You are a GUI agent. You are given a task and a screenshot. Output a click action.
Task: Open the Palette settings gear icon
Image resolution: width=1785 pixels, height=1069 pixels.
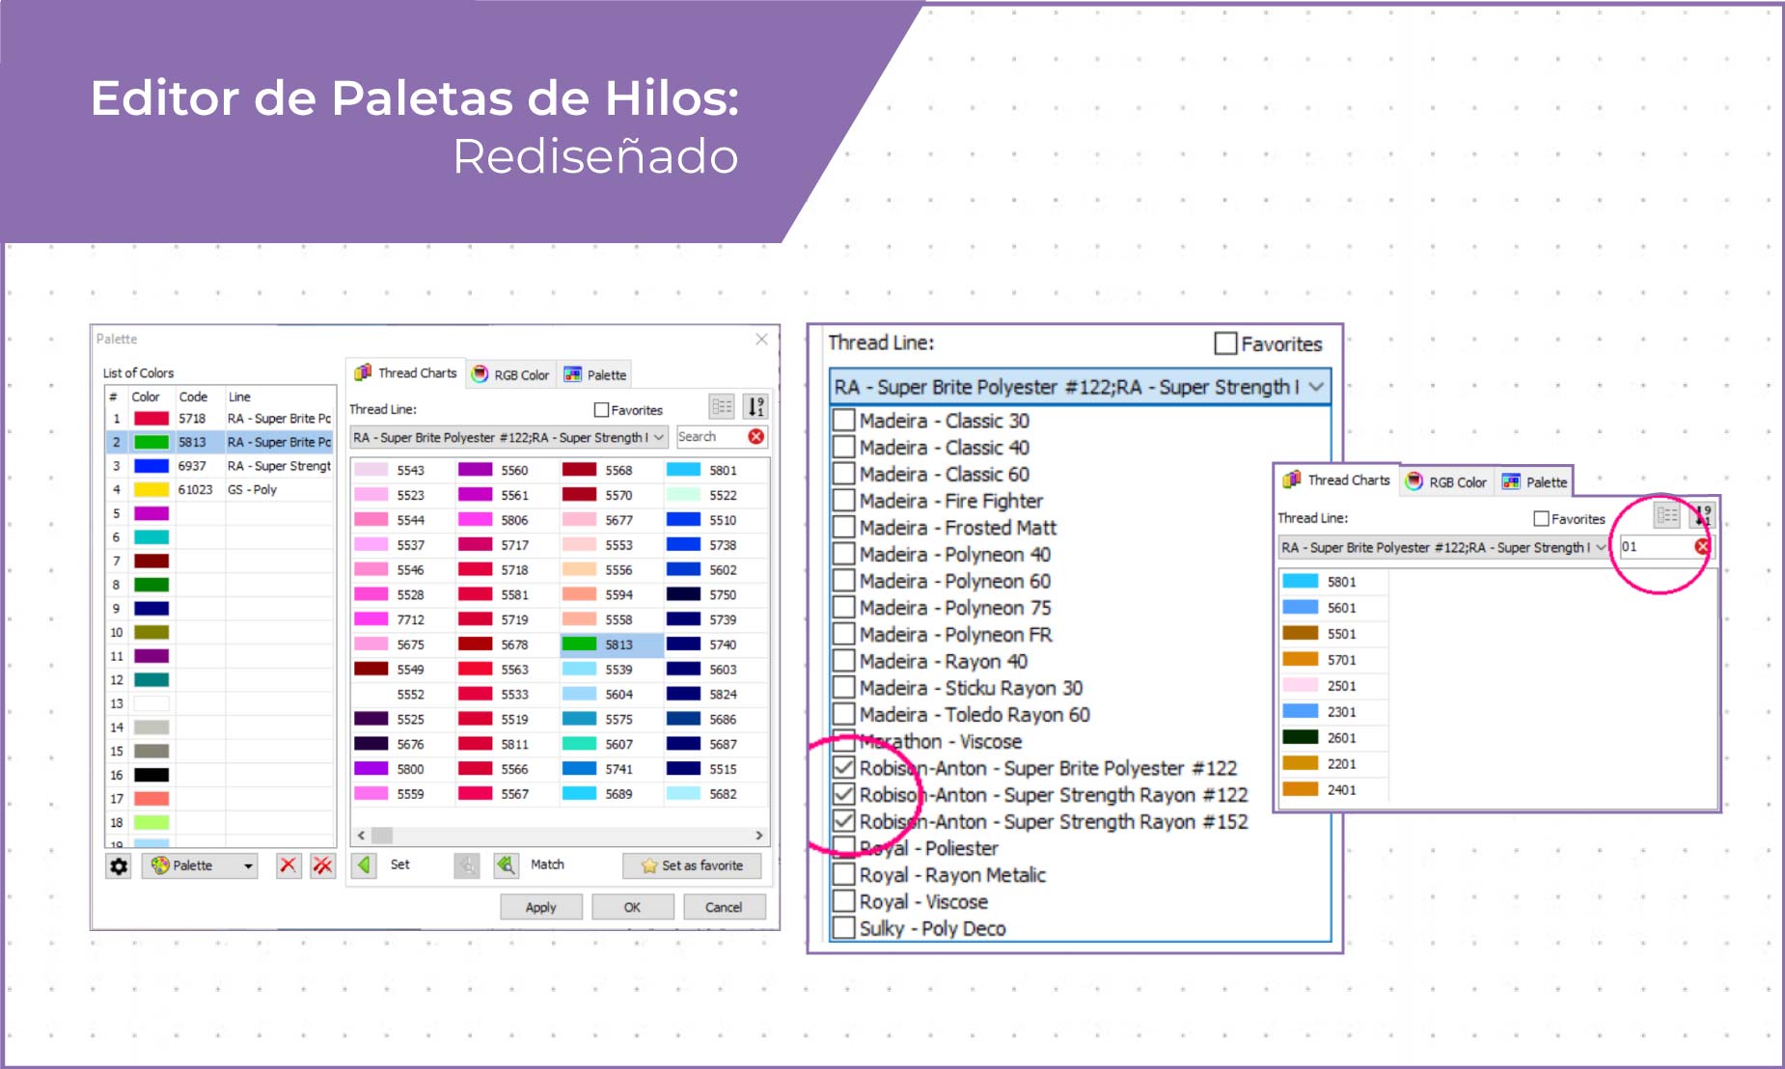coord(118,865)
